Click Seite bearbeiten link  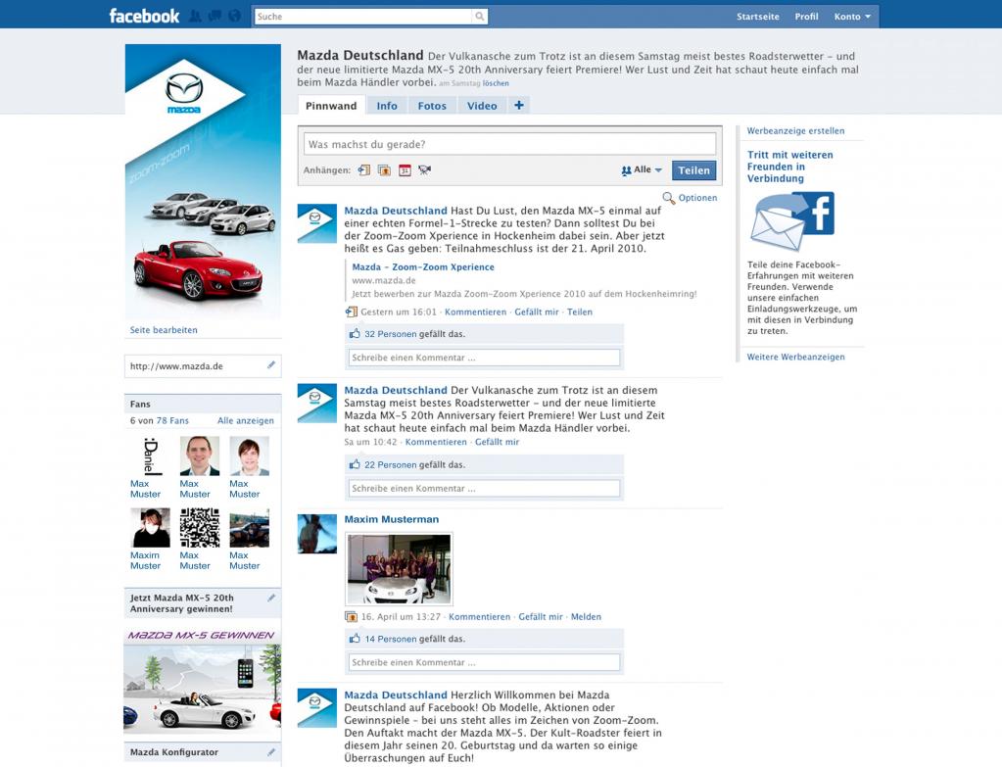tap(164, 330)
